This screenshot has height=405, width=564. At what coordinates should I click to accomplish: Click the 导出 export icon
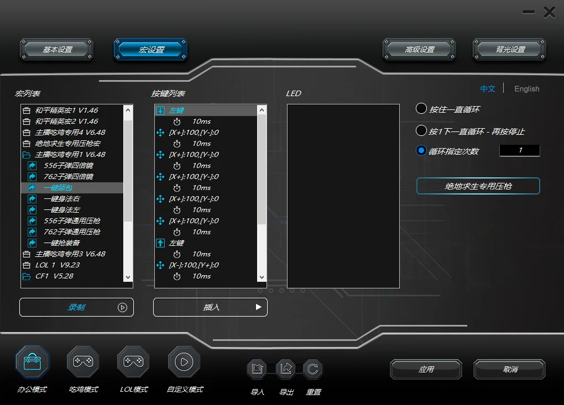pyautogui.click(x=286, y=369)
